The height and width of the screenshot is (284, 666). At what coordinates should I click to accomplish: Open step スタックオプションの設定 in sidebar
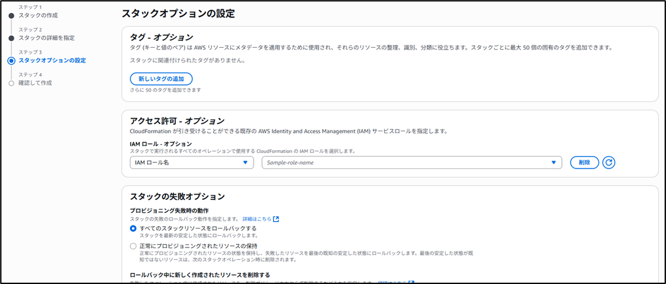click(x=52, y=61)
